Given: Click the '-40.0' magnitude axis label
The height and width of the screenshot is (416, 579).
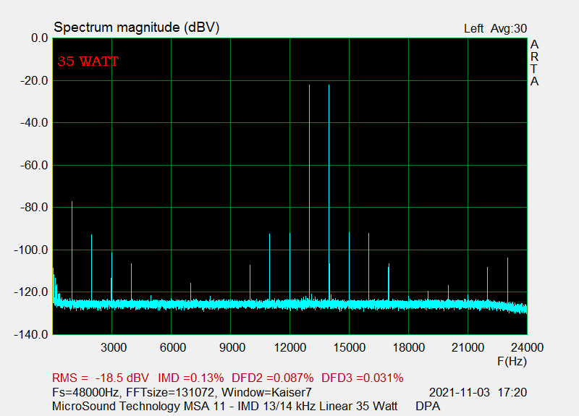Looking at the screenshot, I should (x=34, y=123).
